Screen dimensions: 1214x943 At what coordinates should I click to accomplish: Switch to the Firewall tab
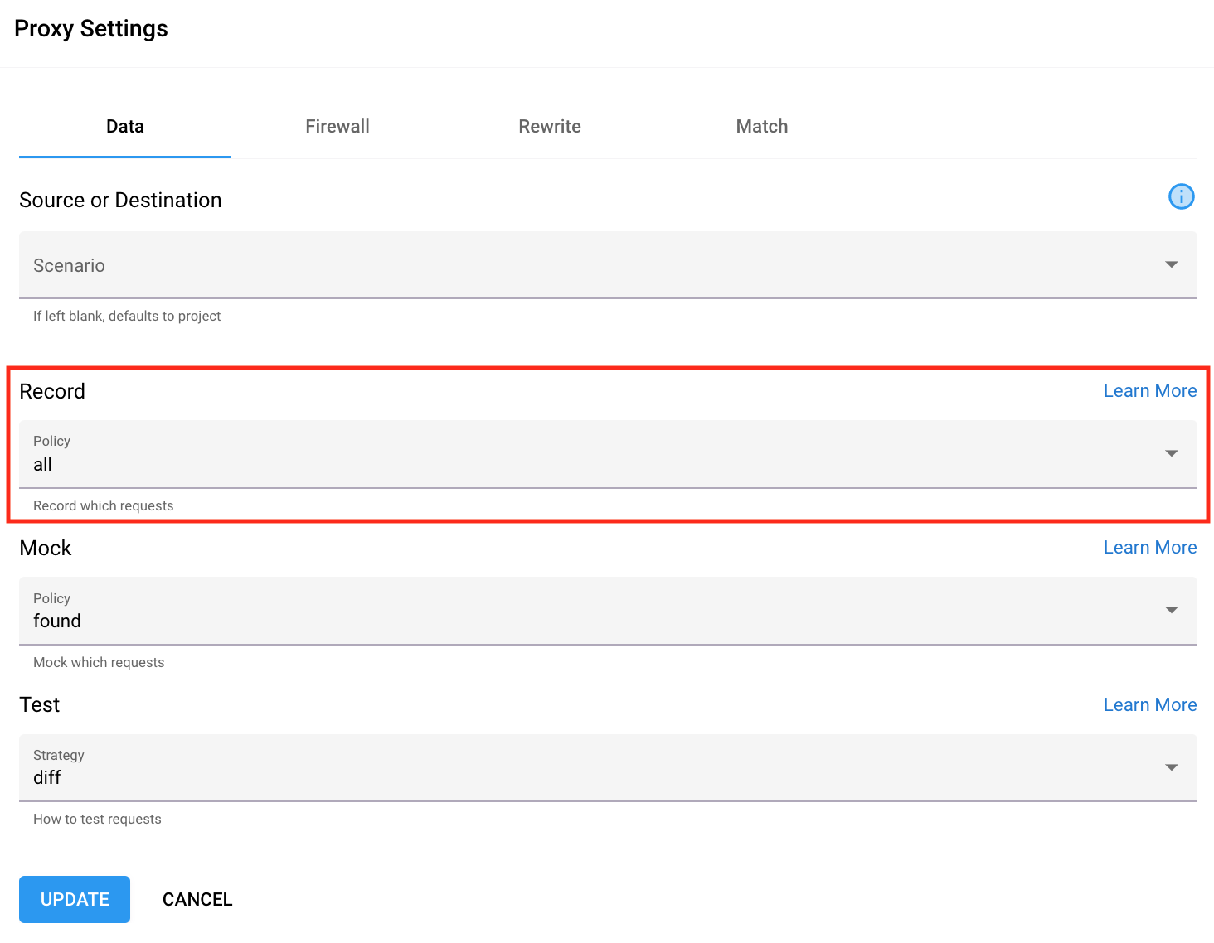coord(337,127)
